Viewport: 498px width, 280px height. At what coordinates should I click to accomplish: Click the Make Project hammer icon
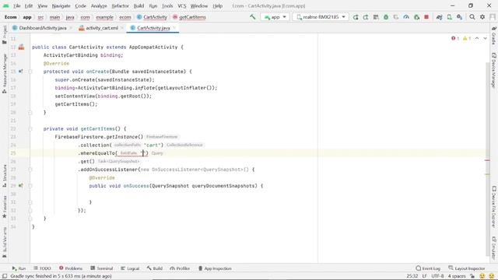tap(252, 17)
